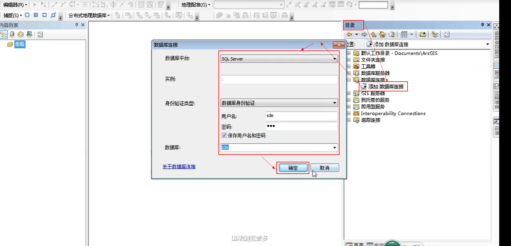The image size is (511, 246).
Task: Confirm connection with the 确定 button
Action: click(x=293, y=168)
